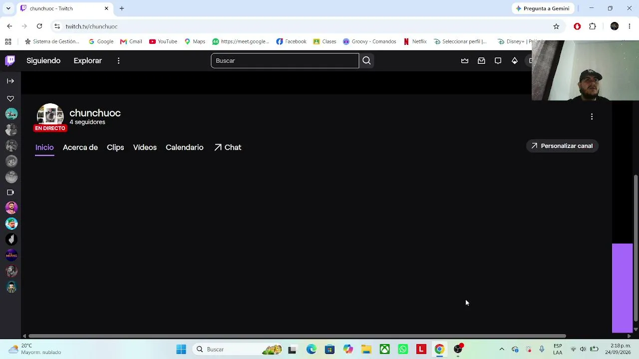Image resolution: width=639 pixels, height=359 pixels.
Task: Open Chrome extensions puzzle icon
Action: [593, 26]
